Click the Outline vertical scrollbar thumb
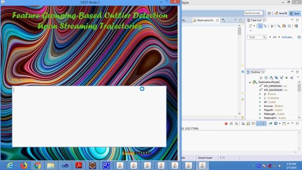Image resolution: width=302 pixels, height=170 pixels. [299, 88]
